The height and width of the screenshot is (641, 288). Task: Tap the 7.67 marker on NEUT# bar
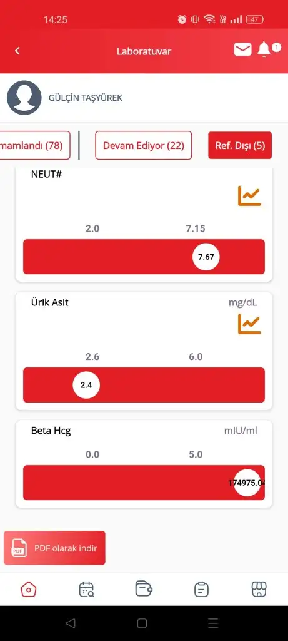pos(206,257)
